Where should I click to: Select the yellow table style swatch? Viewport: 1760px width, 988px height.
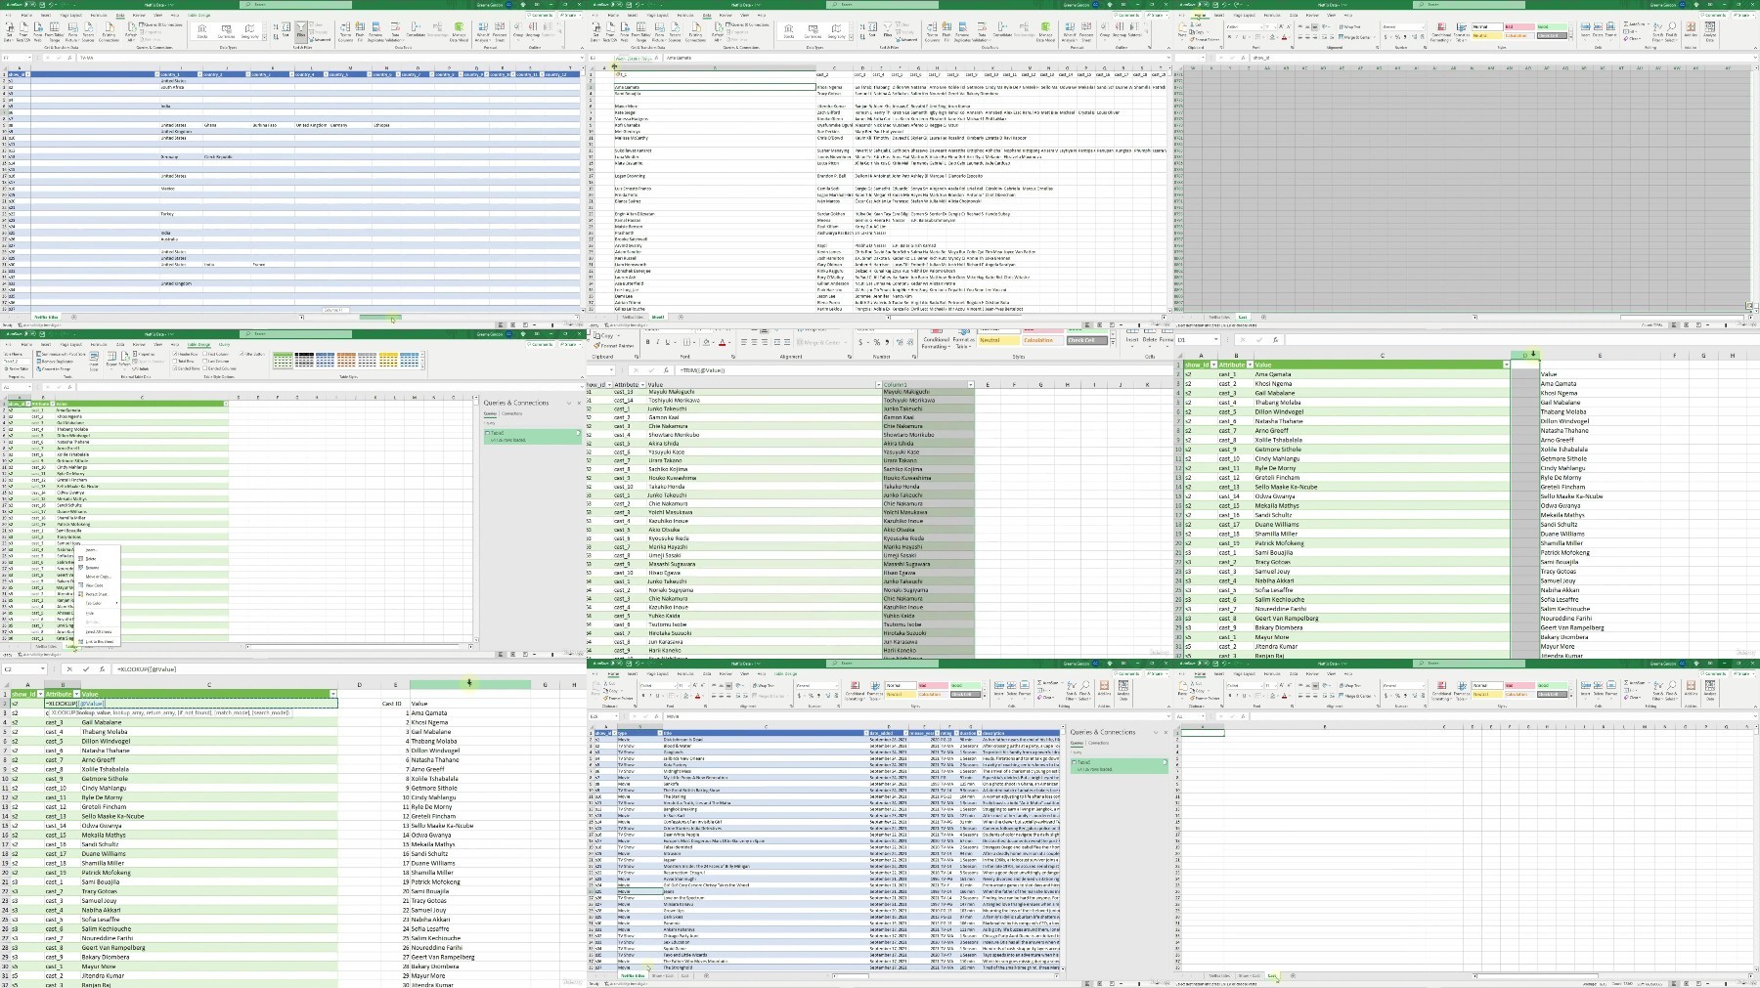pyautogui.click(x=388, y=361)
